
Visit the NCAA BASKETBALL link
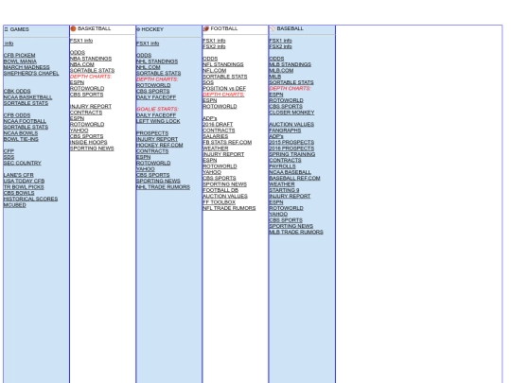tap(27, 97)
